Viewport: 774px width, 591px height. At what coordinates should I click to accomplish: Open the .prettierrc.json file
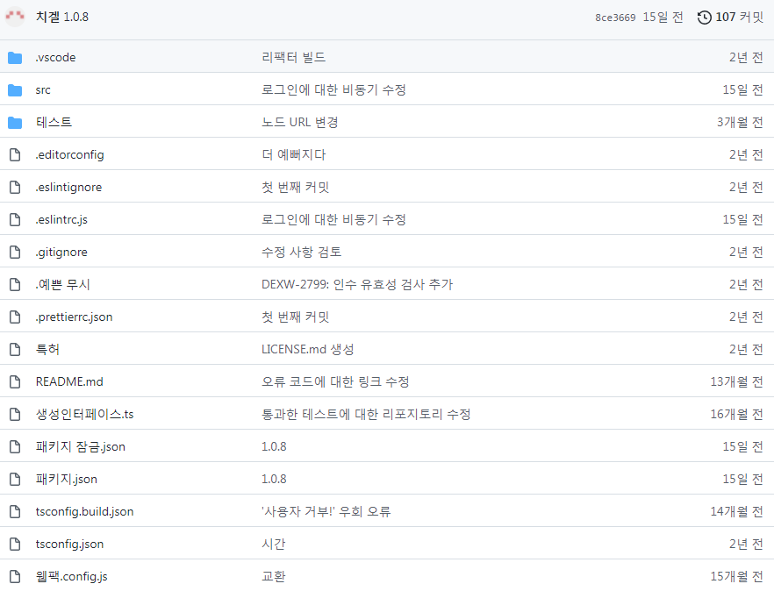coord(74,317)
